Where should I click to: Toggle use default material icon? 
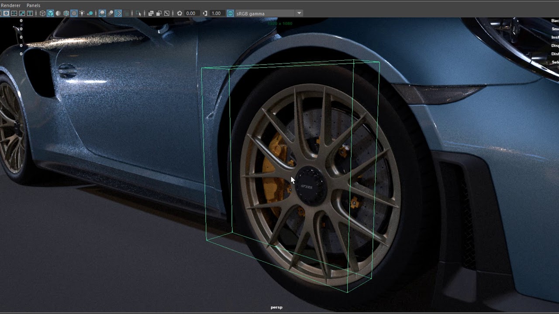click(x=58, y=14)
